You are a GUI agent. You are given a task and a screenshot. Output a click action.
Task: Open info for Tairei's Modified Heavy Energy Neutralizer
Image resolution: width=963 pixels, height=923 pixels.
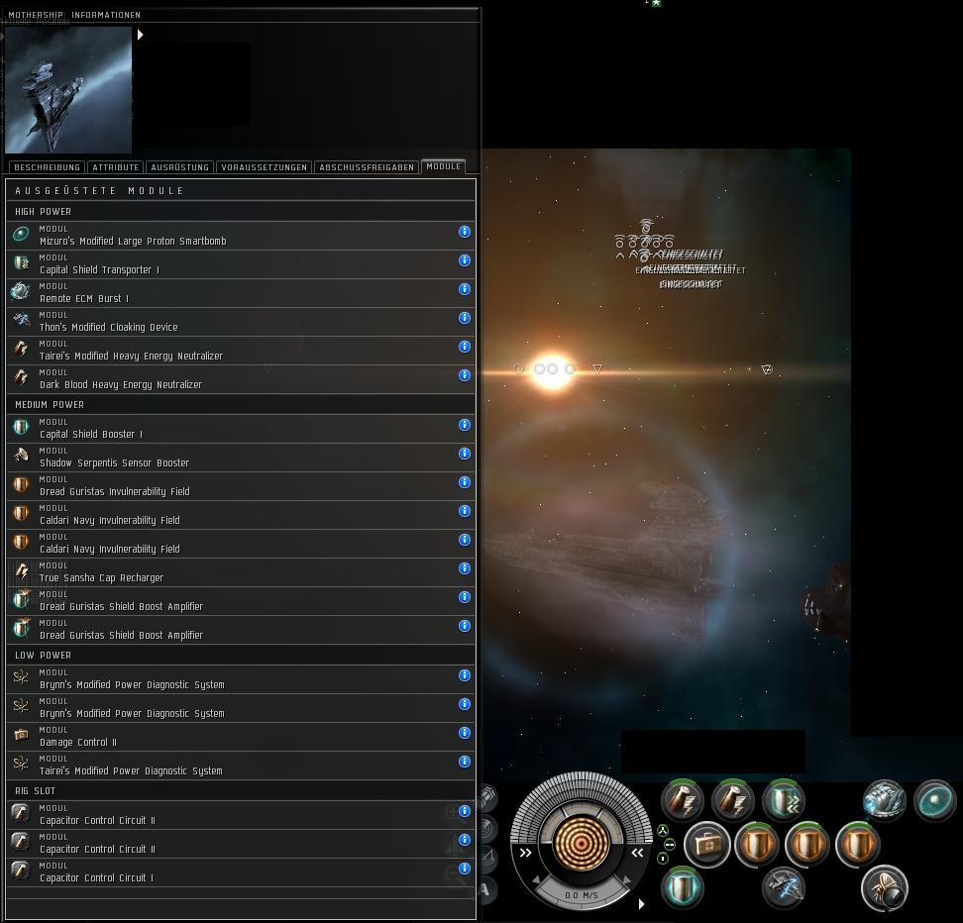point(465,347)
